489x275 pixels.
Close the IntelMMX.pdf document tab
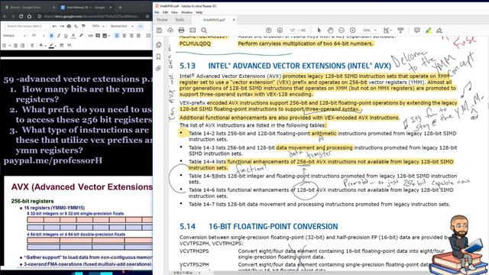(234, 20)
